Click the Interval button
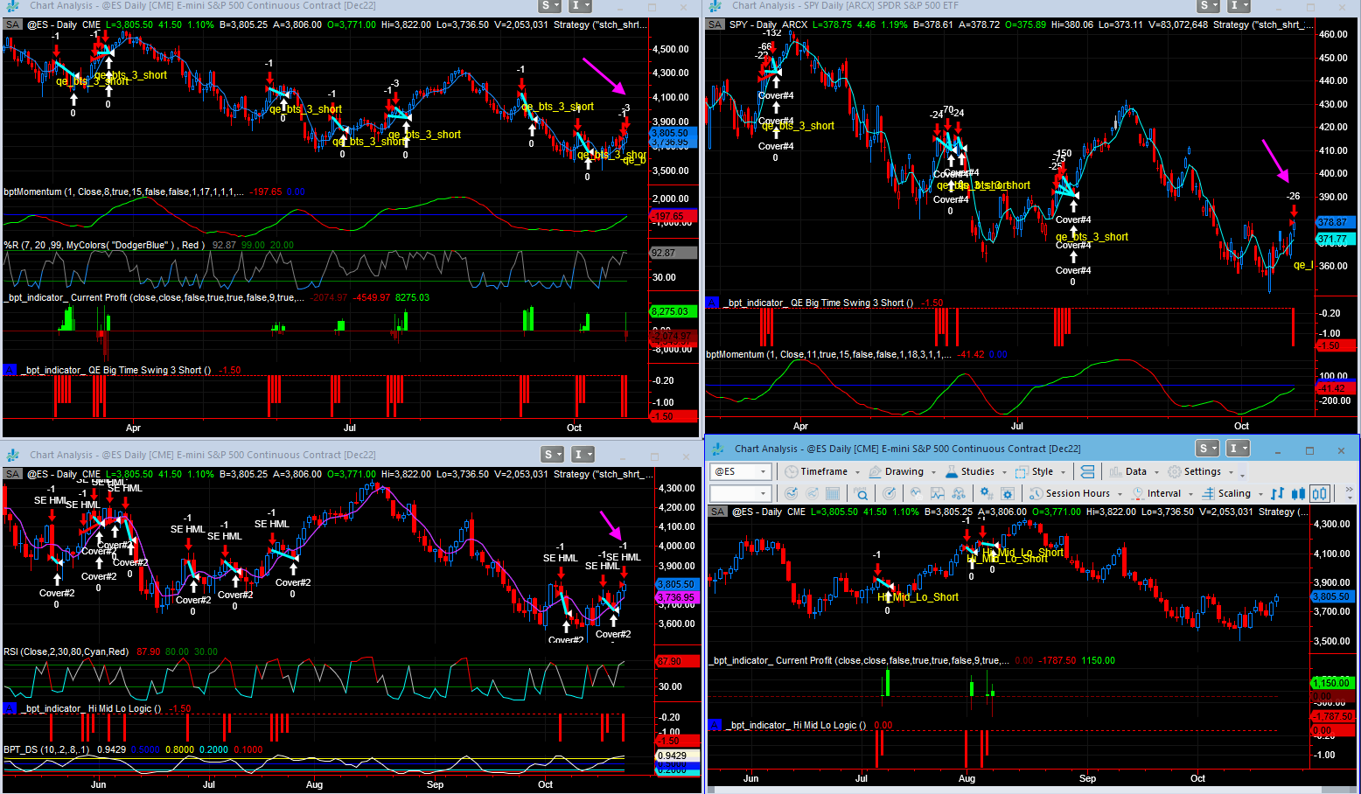 click(1164, 493)
